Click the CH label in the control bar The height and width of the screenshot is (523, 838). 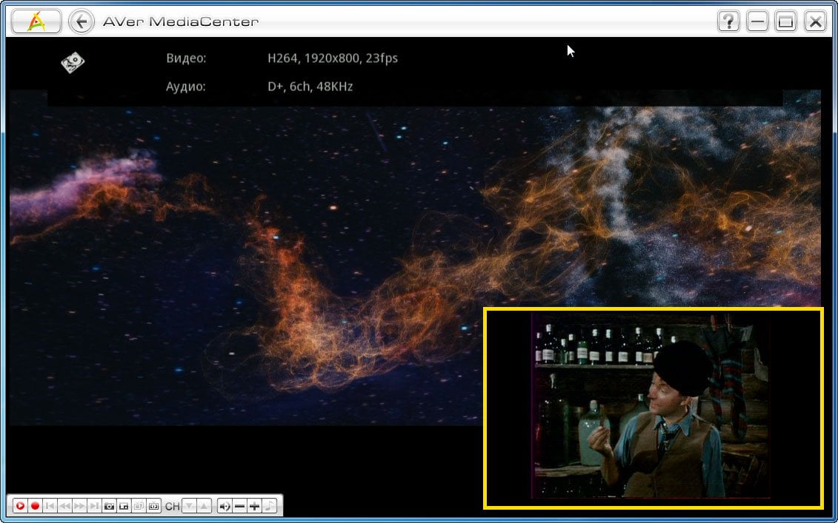172,506
